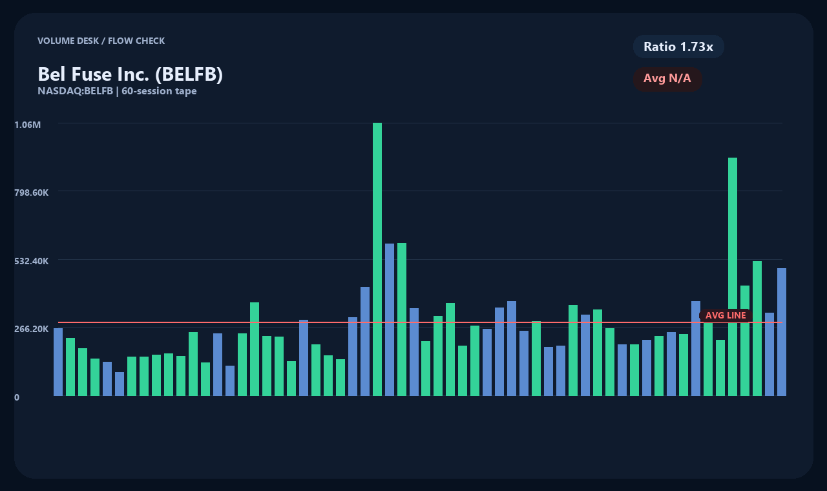Viewport: 827px width, 491px height.
Task: Click the tallest green volume bar
Action: point(377,259)
